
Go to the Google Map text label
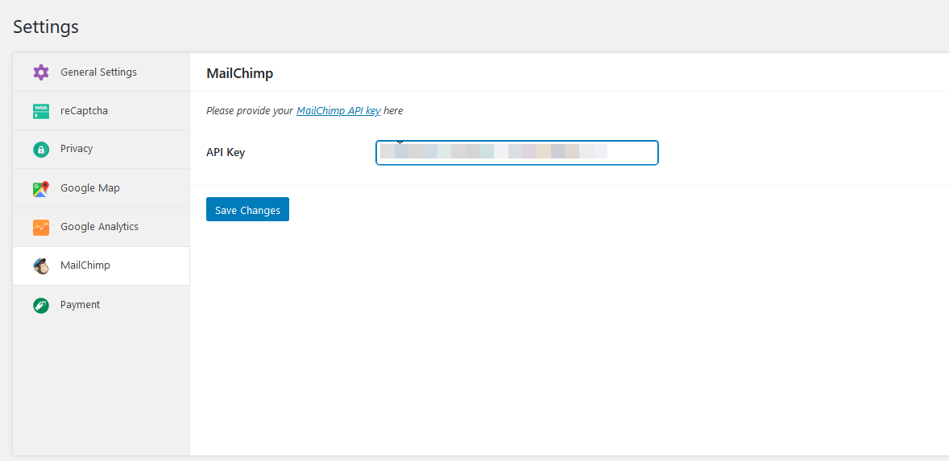[90, 188]
